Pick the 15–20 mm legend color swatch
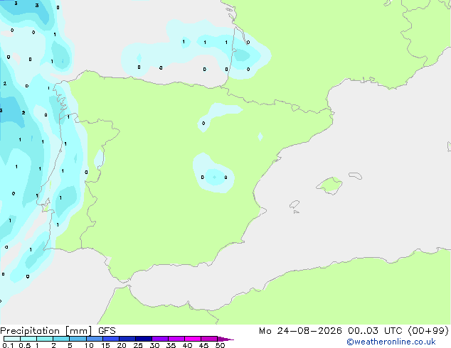451x348 pixels. [x=111, y=339]
